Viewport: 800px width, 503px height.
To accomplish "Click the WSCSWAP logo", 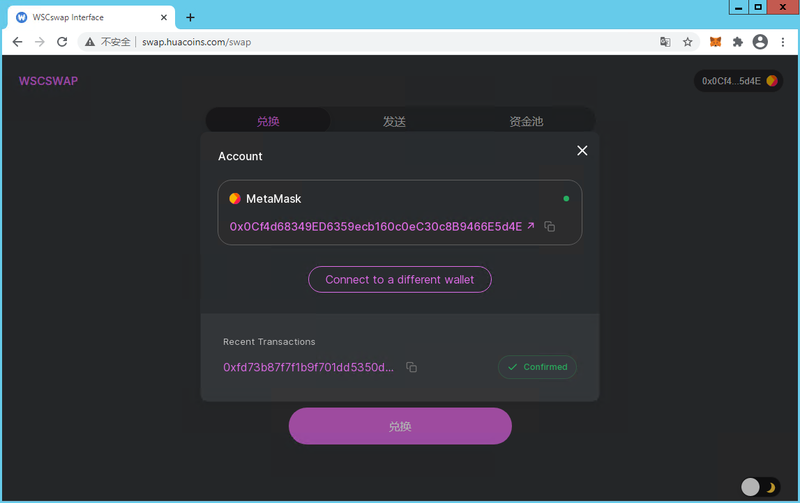I will 48,81.
